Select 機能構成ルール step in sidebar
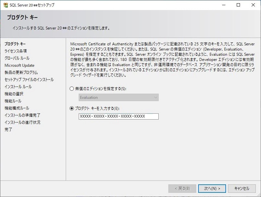The image size is (261, 197). tap(17, 108)
